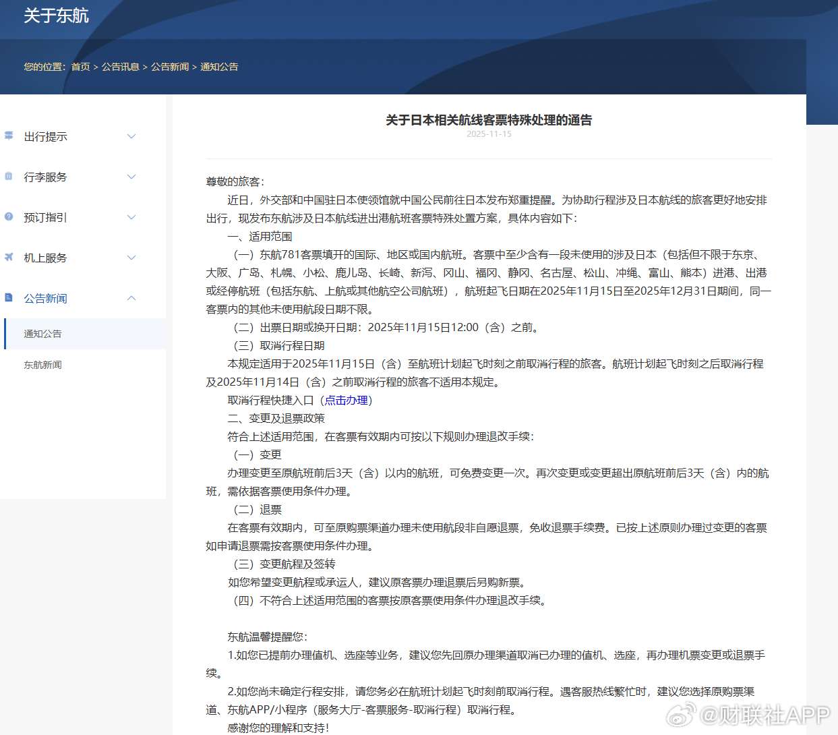This screenshot has height=735, width=838.
Task: Expand the 行李服务 chevron arrow
Action: click(x=131, y=177)
